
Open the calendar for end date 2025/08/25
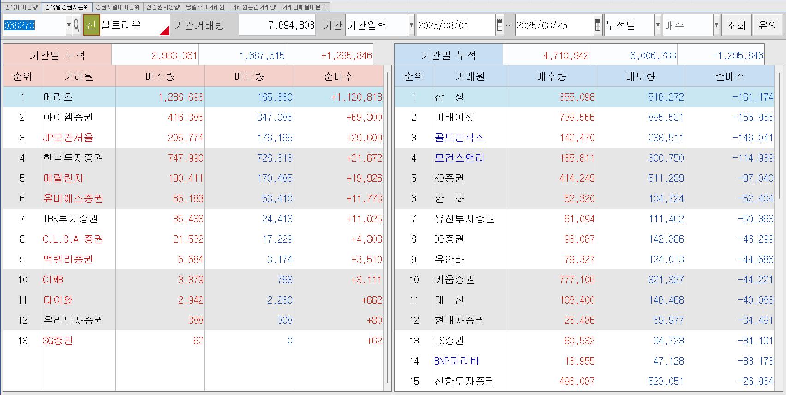click(598, 25)
